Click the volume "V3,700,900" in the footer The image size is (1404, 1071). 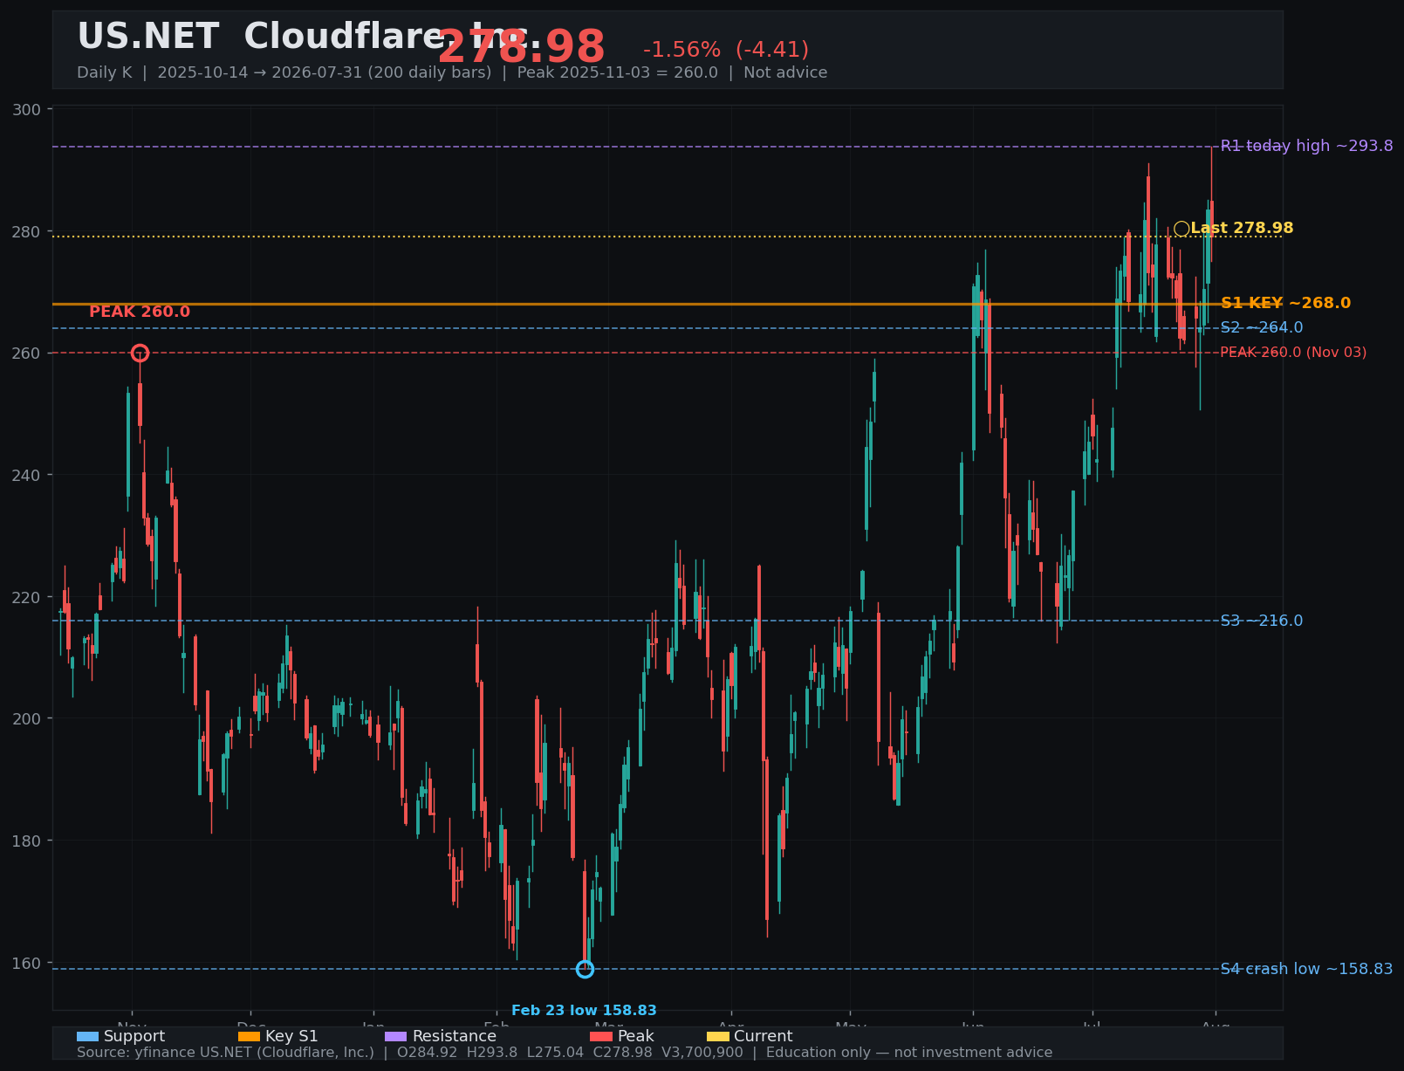point(702,1053)
